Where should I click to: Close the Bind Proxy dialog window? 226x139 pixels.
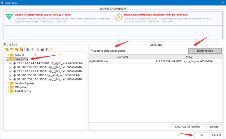(222, 3)
